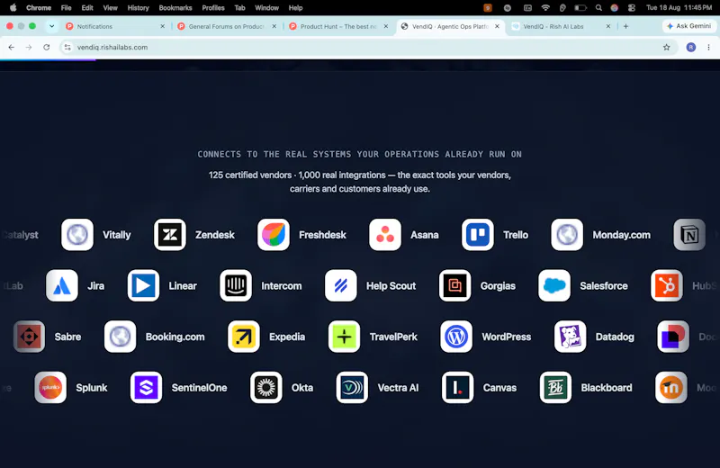720x468 pixels.
Task: Select the Freshdesk colorful logo icon
Action: click(274, 235)
